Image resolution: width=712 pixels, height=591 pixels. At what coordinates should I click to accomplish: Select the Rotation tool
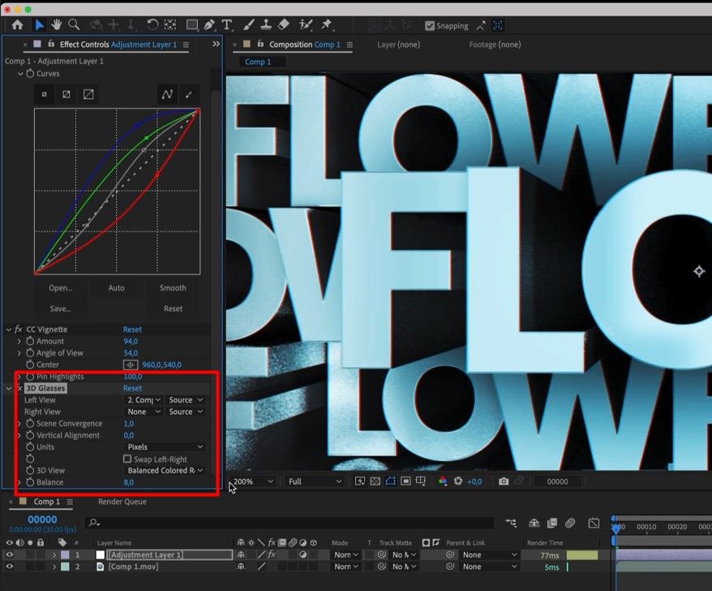pos(152,25)
